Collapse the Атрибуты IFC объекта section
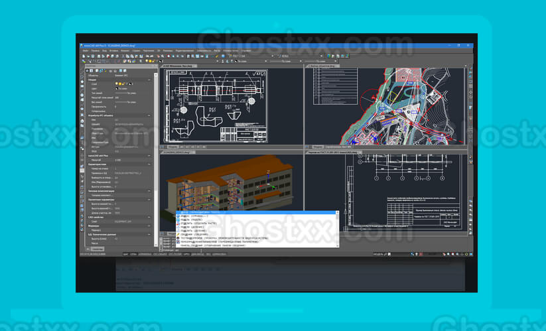Image resolution: width=546 pixels, height=331 pixels. pos(149,115)
